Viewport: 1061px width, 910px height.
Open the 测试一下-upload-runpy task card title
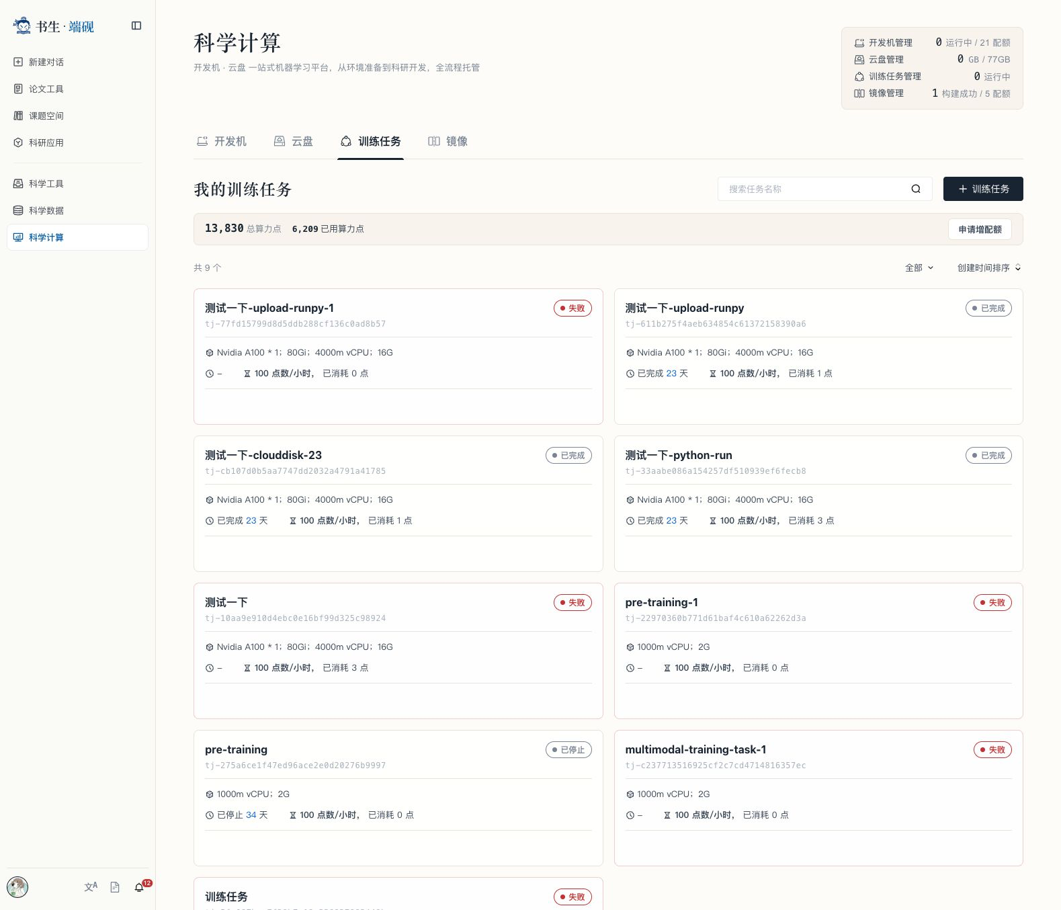[x=685, y=308]
